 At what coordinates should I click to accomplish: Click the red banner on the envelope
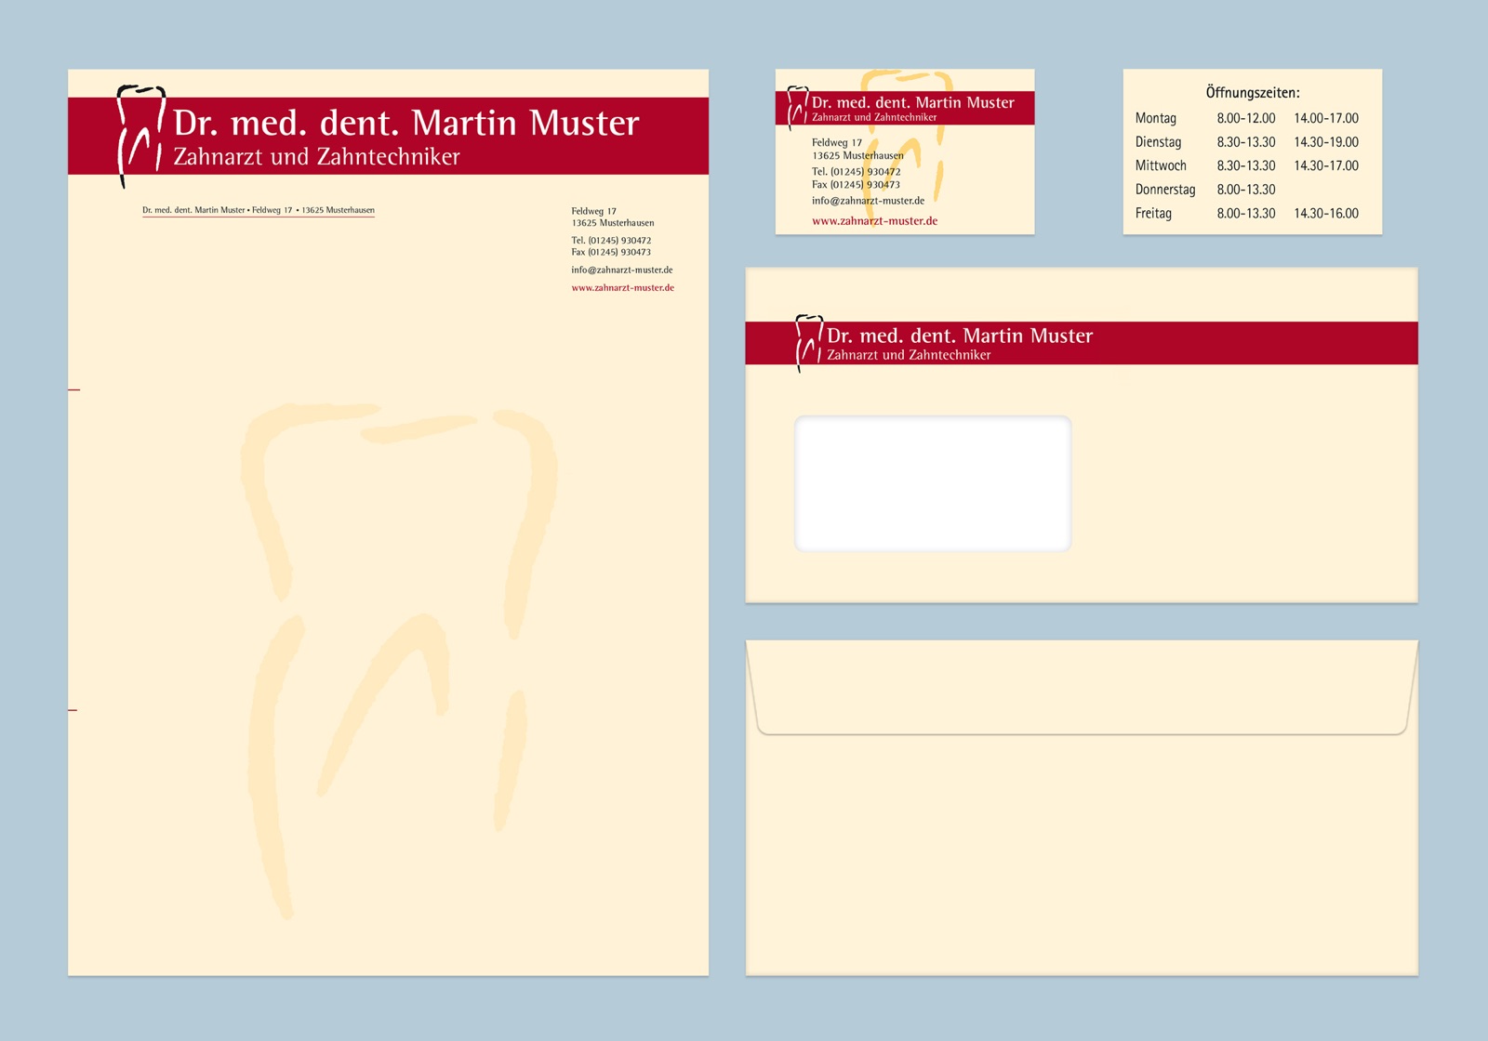[x=1082, y=343]
